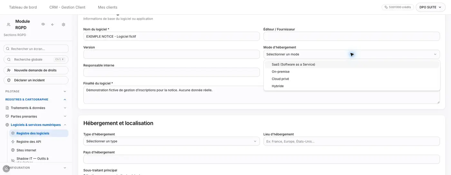Expand the PILOTAGE section
Screen dimensions: 451x175
point(36,91)
